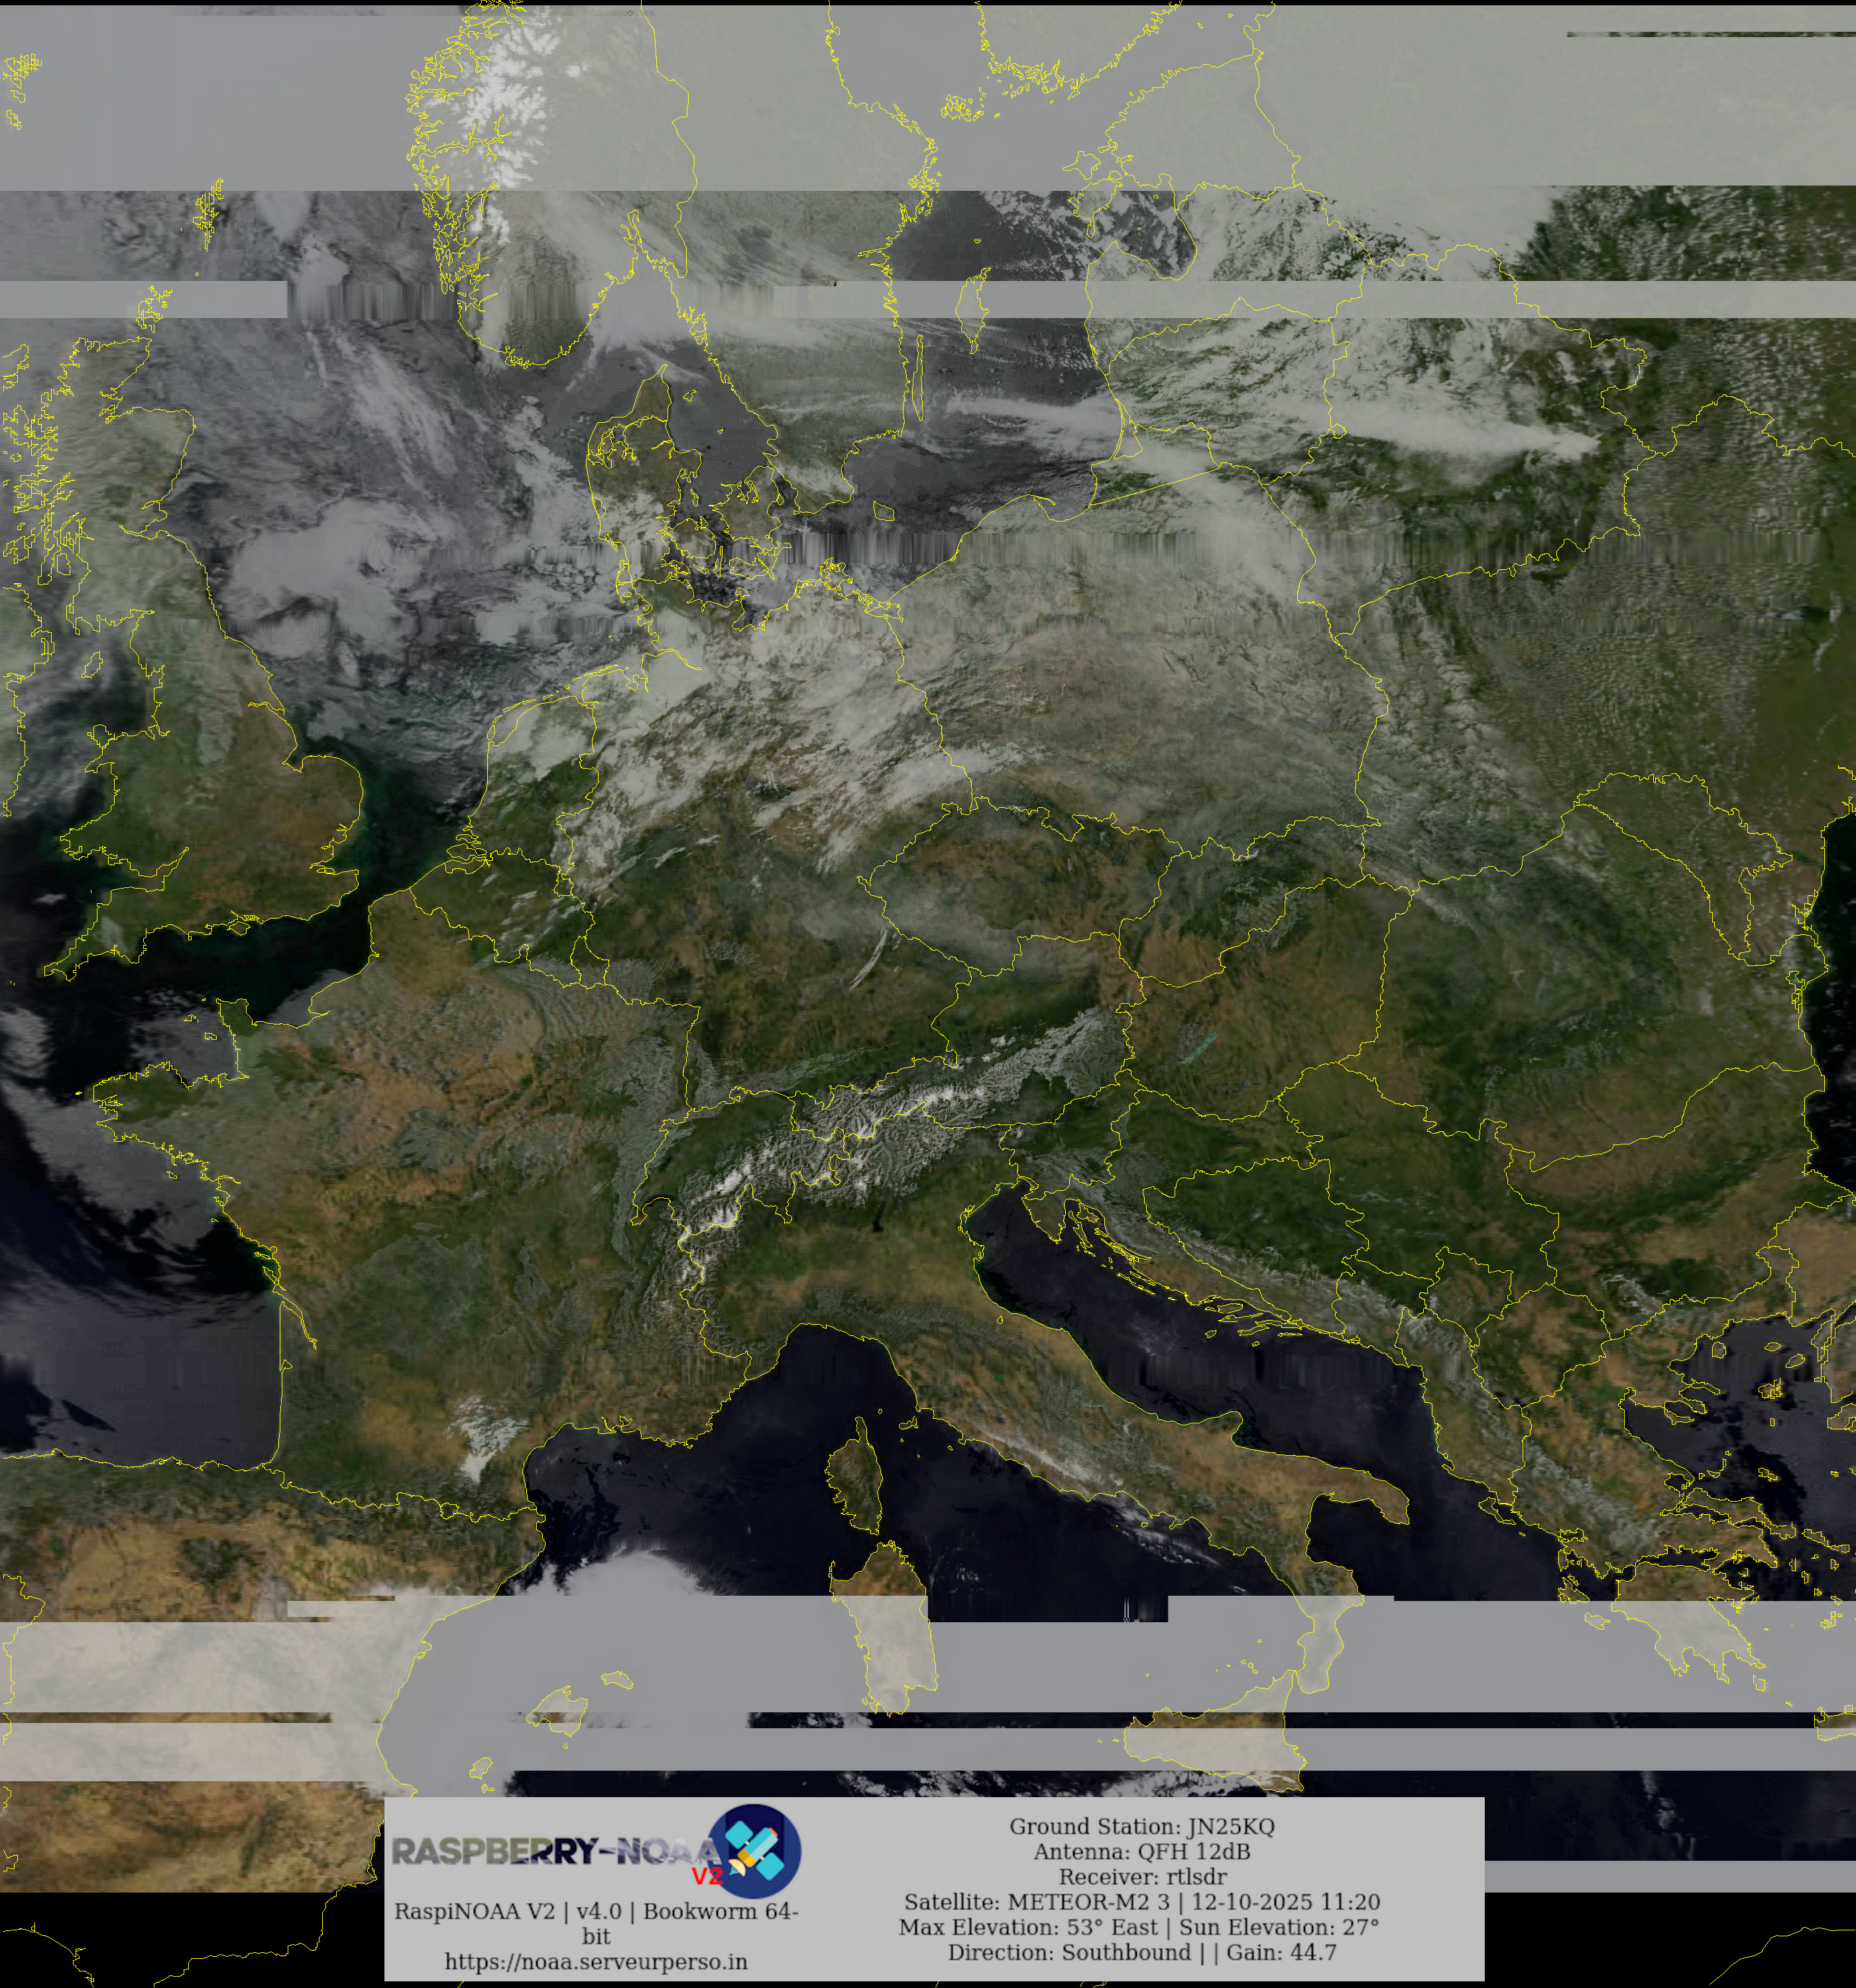Click the red V2 badge on logo
The height and width of the screenshot is (1988, 1856).
(707, 1875)
